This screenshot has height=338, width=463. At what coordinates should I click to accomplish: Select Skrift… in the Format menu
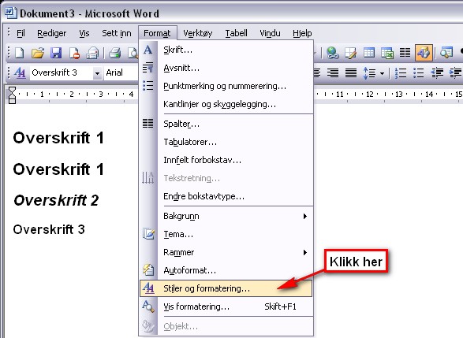tap(226, 50)
